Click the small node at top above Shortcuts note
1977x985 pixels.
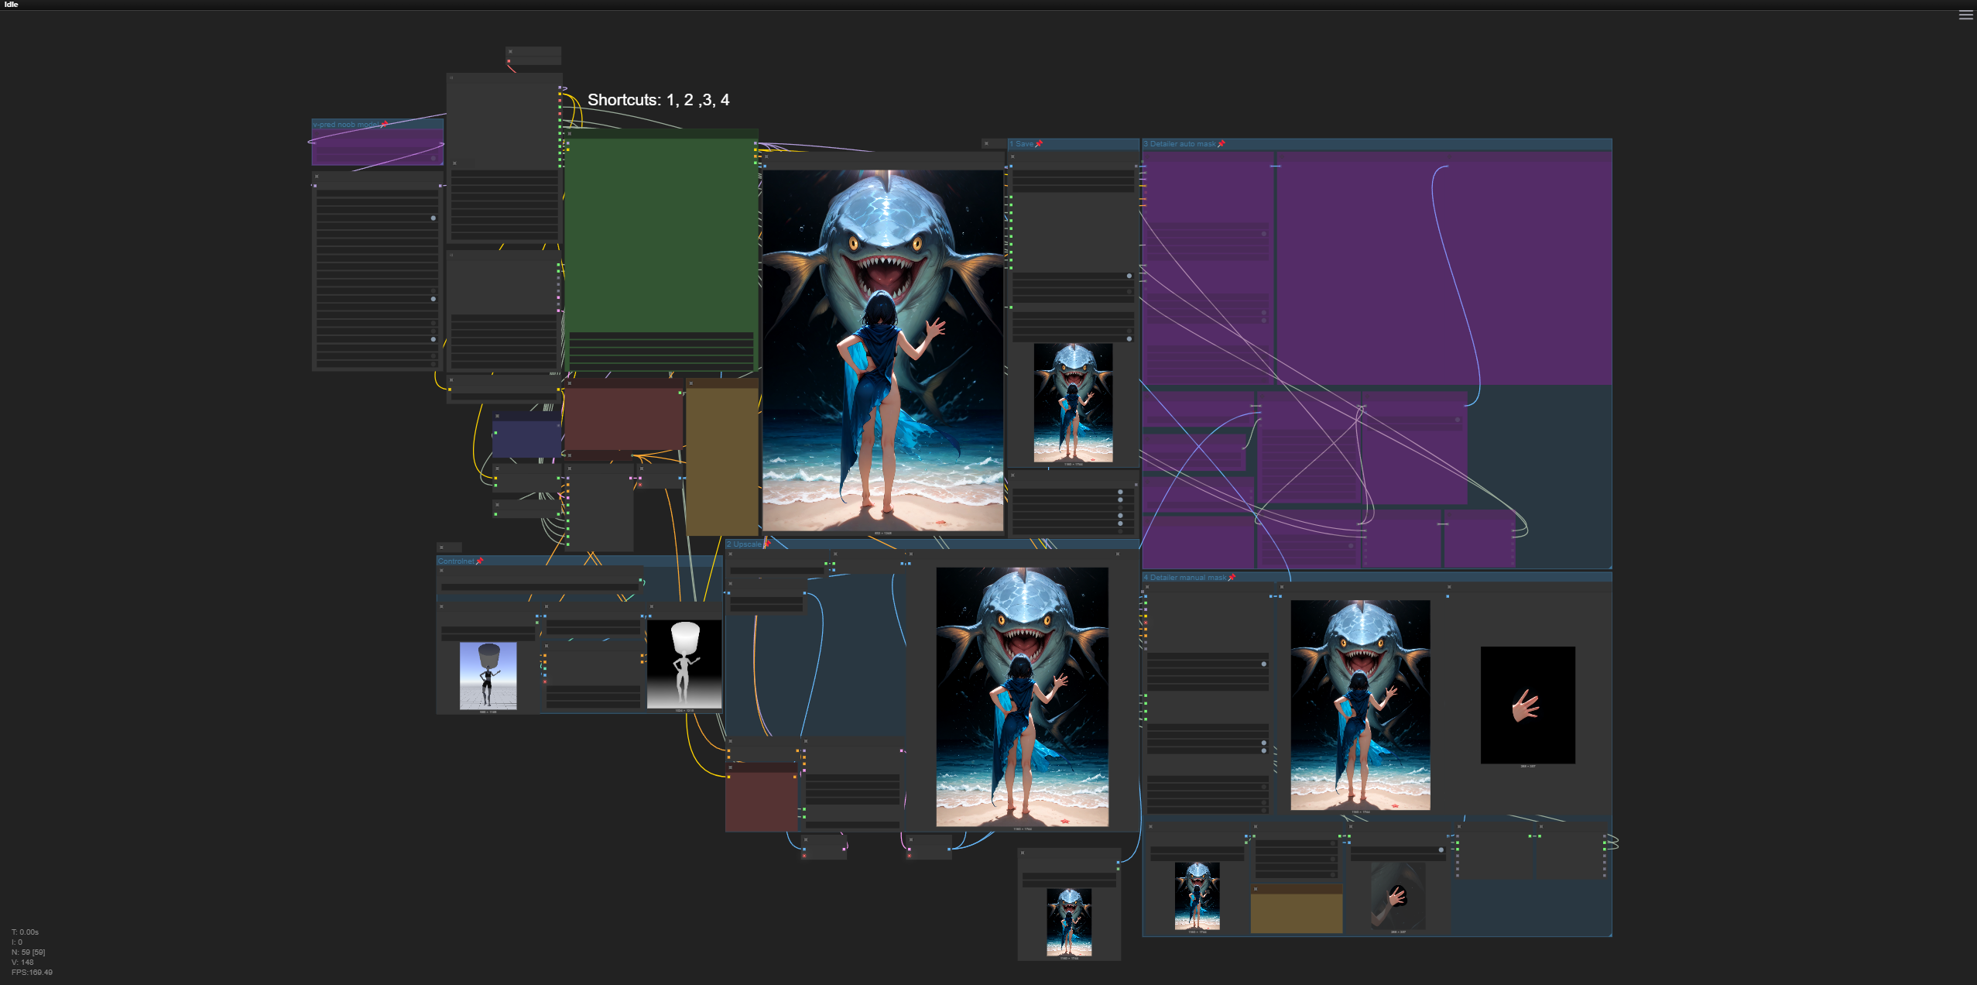[533, 56]
